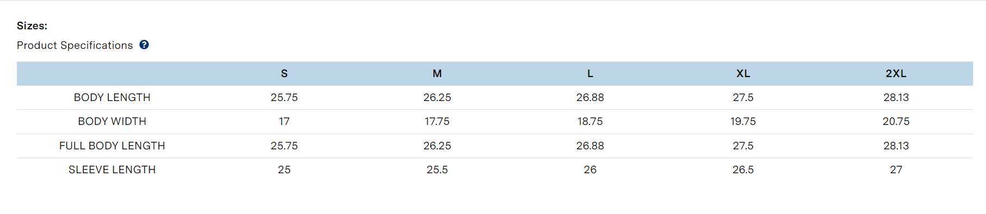Viewport: 986px width, 214px height.
Task: Click sleeve length value 27 for 2XL
Action: click(x=896, y=170)
